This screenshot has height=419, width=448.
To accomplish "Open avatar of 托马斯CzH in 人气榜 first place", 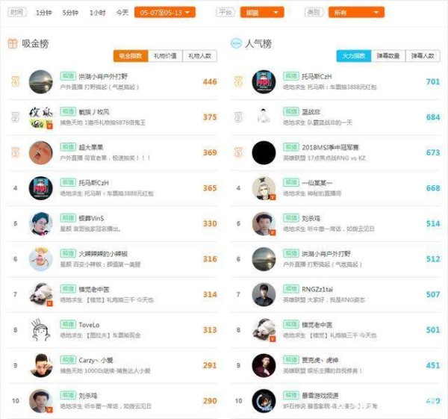I will pyautogui.click(x=264, y=81).
